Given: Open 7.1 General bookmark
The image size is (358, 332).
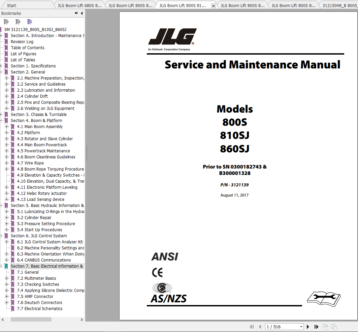Looking at the screenshot, I should pos(28,272).
